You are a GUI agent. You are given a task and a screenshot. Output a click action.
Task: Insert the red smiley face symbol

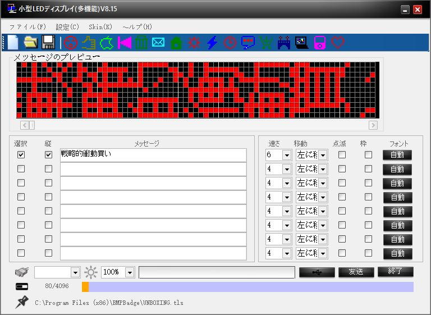pyautogui.click(x=71, y=43)
